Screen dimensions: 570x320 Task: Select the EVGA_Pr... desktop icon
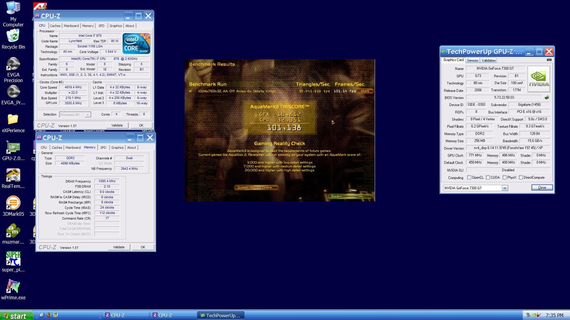[x=13, y=95]
